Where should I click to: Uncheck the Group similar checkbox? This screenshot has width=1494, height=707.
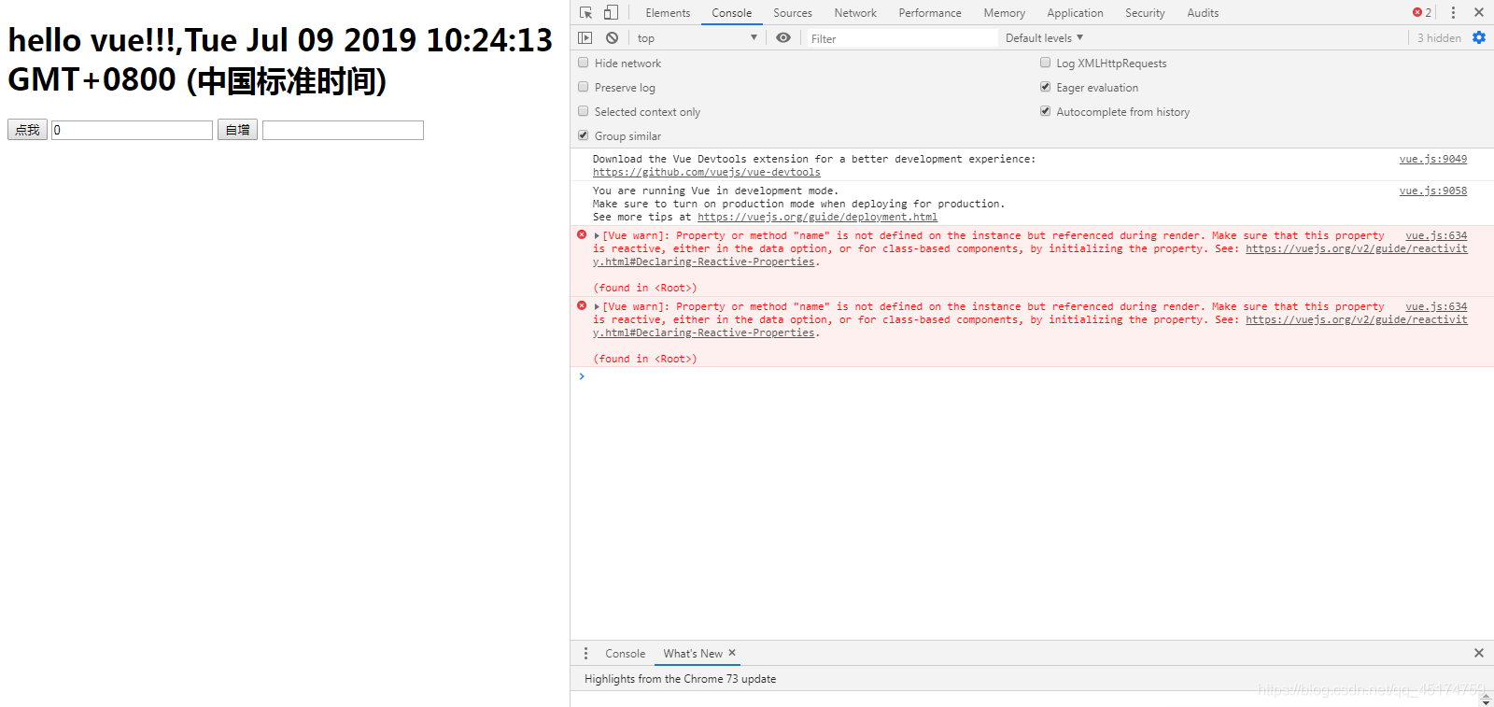[x=584, y=135]
